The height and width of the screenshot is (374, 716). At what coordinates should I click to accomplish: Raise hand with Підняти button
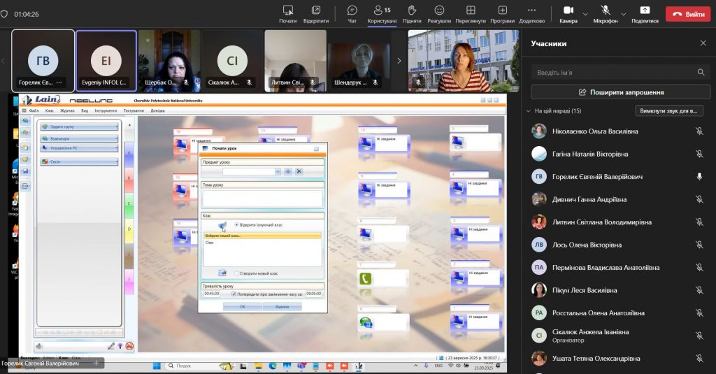pos(412,14)
